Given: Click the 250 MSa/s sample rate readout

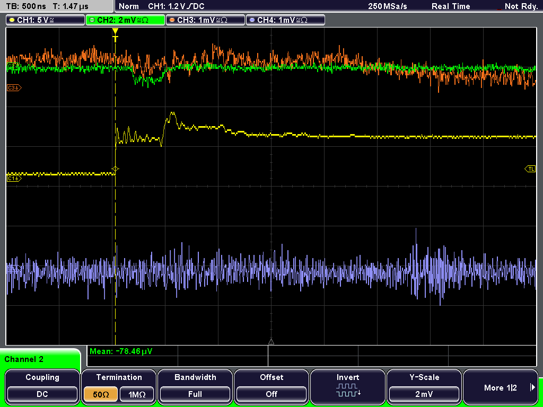Looking at the screenshot, I should [388, 6].
